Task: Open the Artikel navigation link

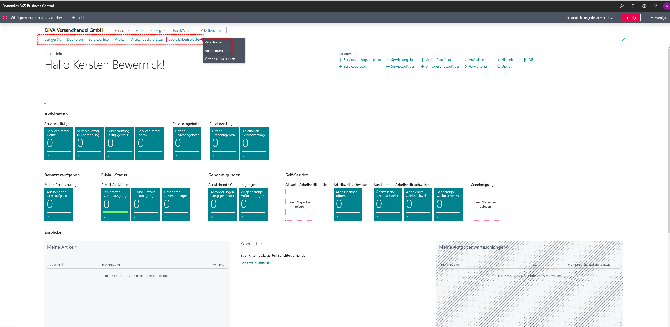Action: coord(120,39)
